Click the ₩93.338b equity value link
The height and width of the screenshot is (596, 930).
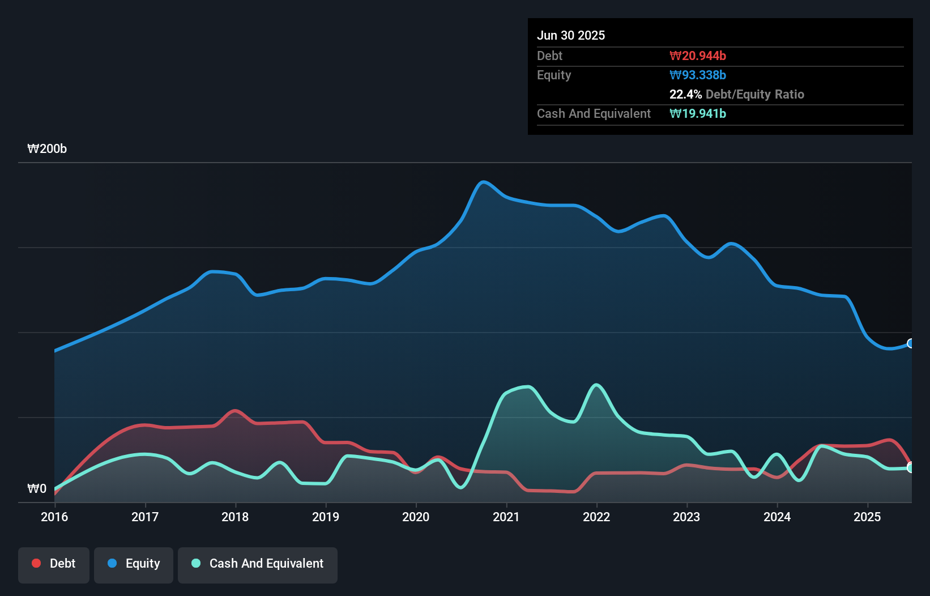(698, 75)
